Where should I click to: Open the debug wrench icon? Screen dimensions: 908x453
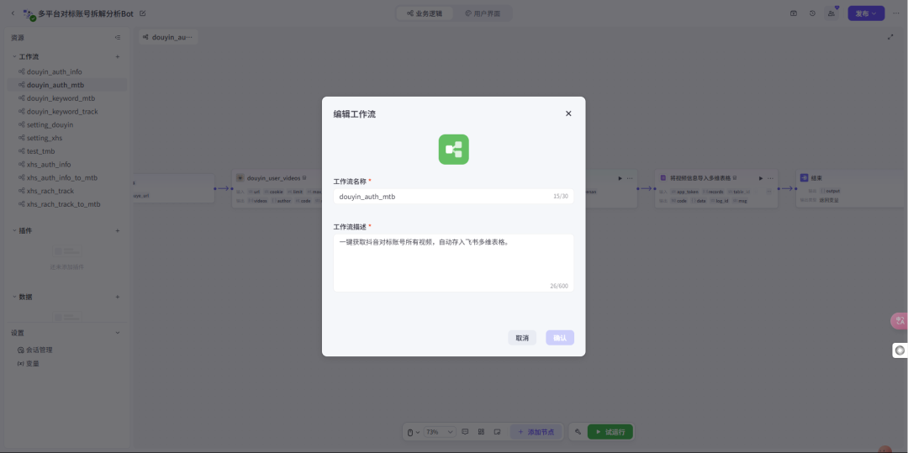pyautogui.click(x=578, y=432)
